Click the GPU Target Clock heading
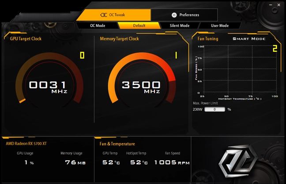Screen dimensions: 286x184 [26, 39]
